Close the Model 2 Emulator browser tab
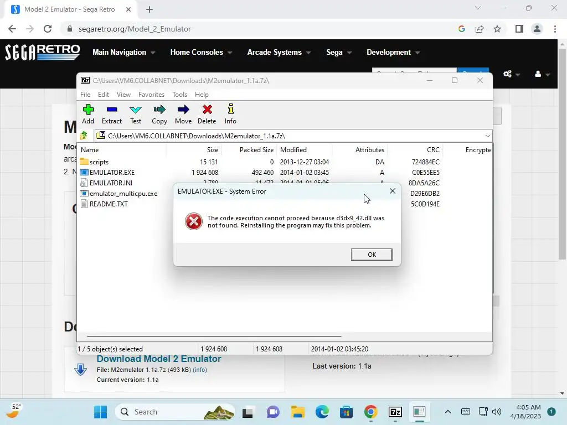Viewport: 567px width, 425px height. pos(128,9)
